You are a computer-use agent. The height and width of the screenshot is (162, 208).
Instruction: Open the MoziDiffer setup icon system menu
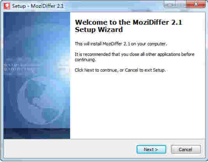click(x=7, y=6)
